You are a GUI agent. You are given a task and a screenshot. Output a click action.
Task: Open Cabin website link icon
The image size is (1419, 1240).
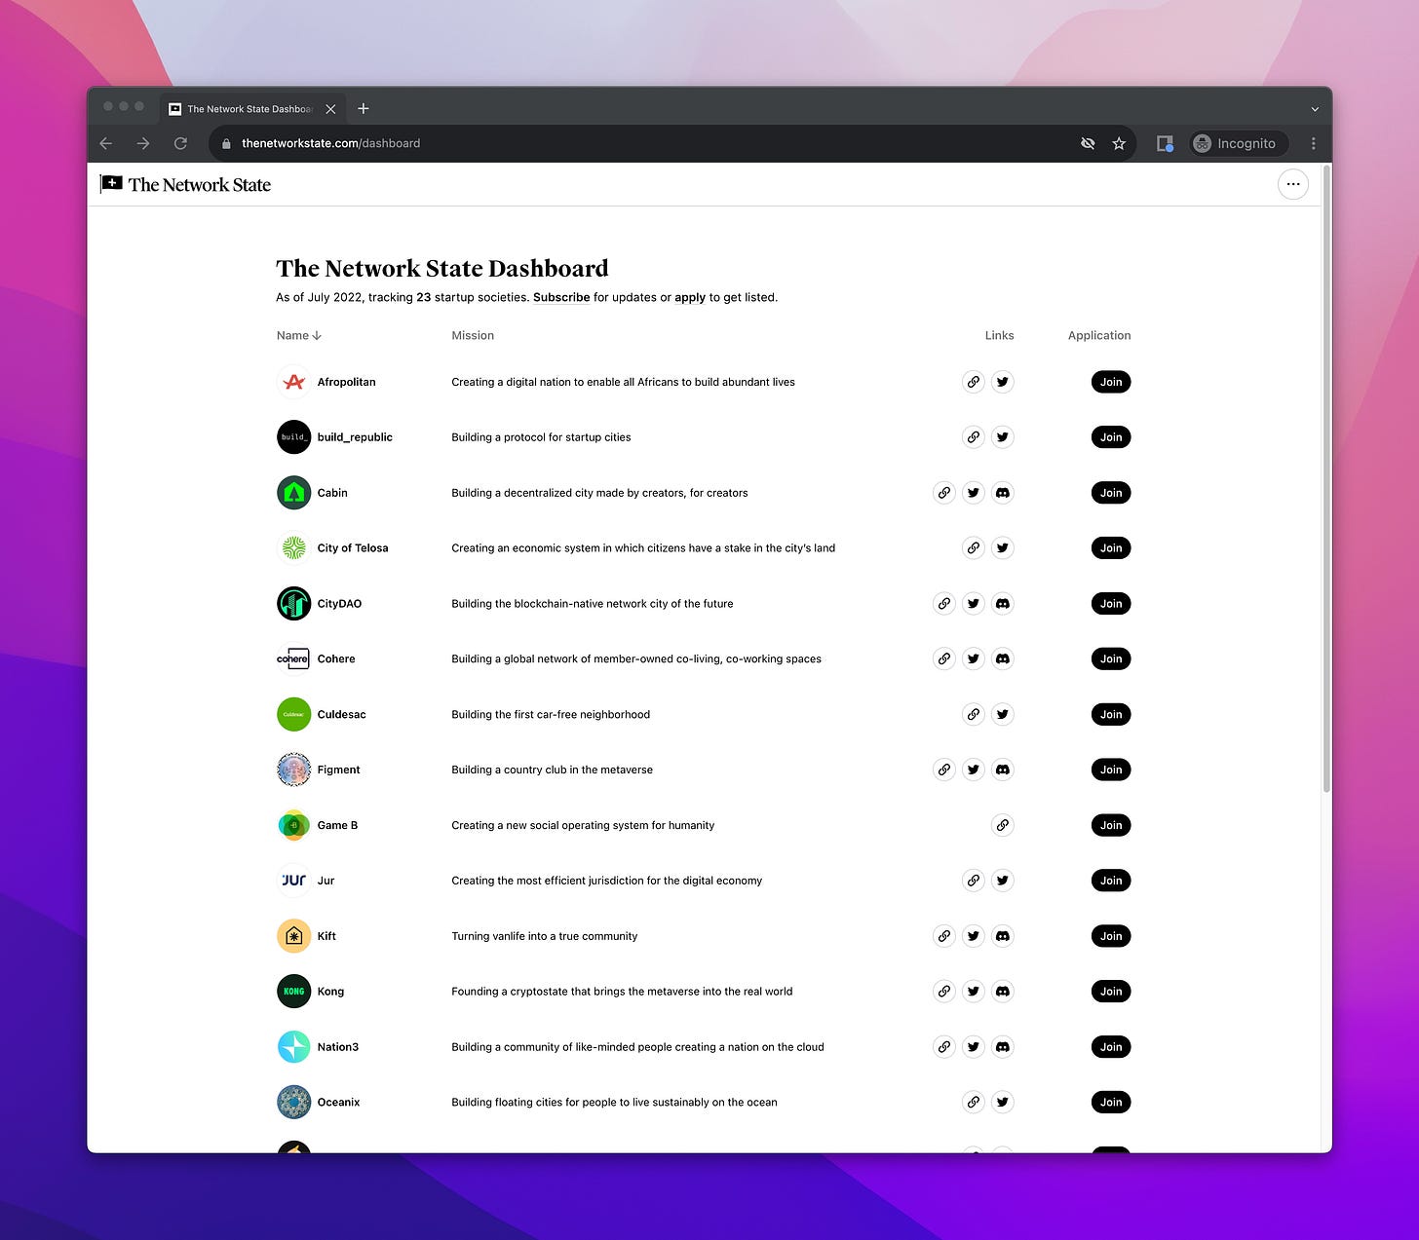pos(943,493)
